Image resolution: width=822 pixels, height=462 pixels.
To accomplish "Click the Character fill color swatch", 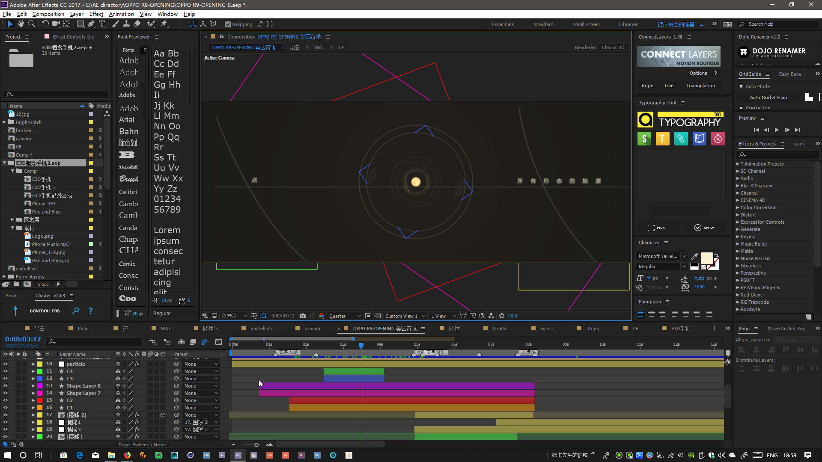I will [707, 258].
